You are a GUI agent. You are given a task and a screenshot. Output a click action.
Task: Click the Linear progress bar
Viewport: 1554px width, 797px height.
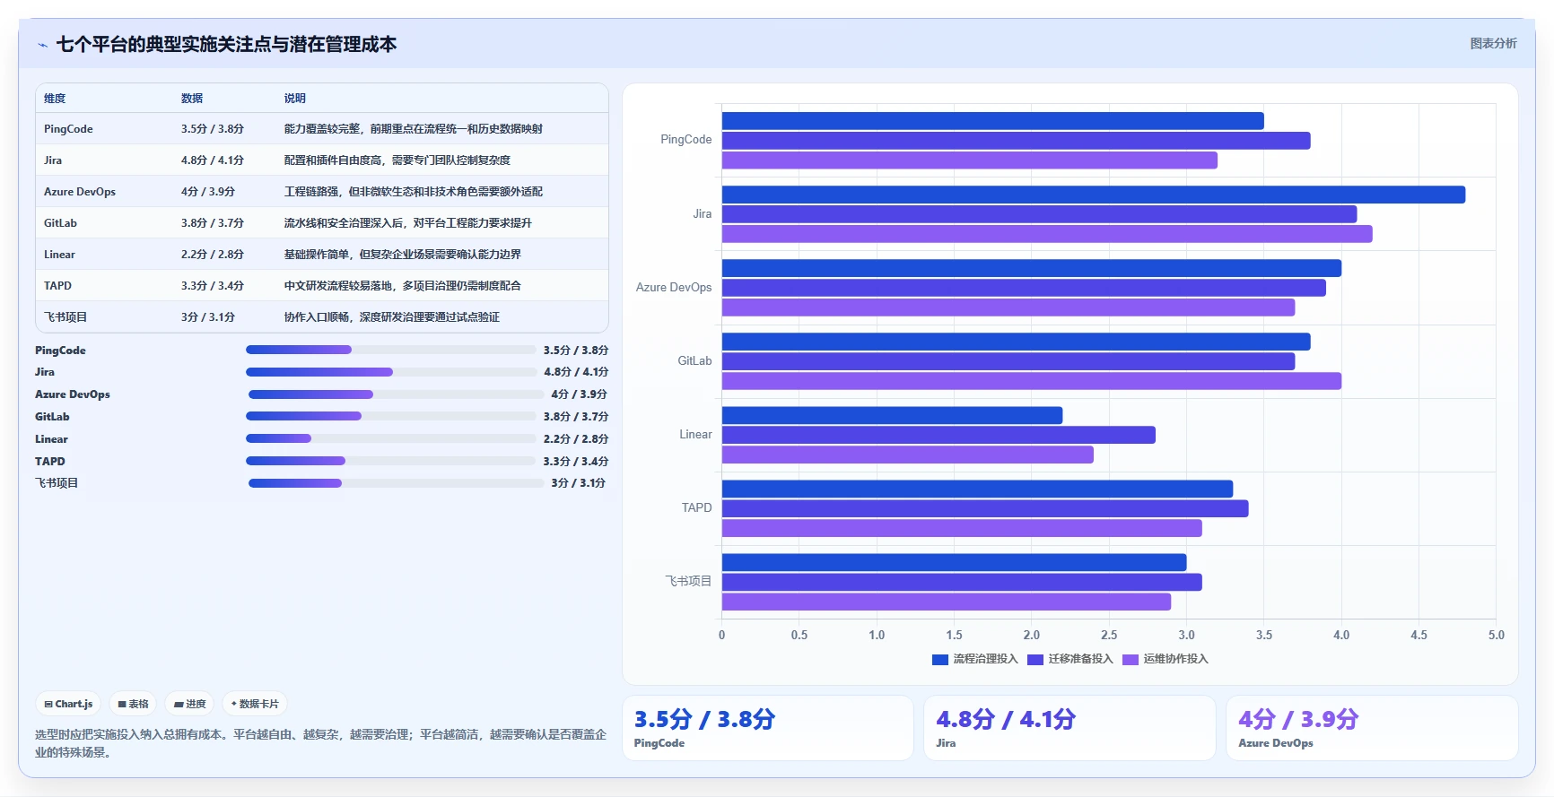coord(390,438)
